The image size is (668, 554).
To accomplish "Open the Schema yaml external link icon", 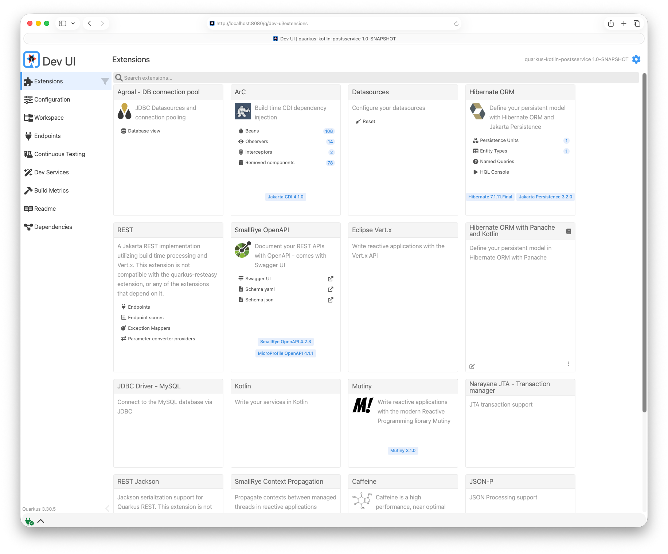I will point(330,289).
